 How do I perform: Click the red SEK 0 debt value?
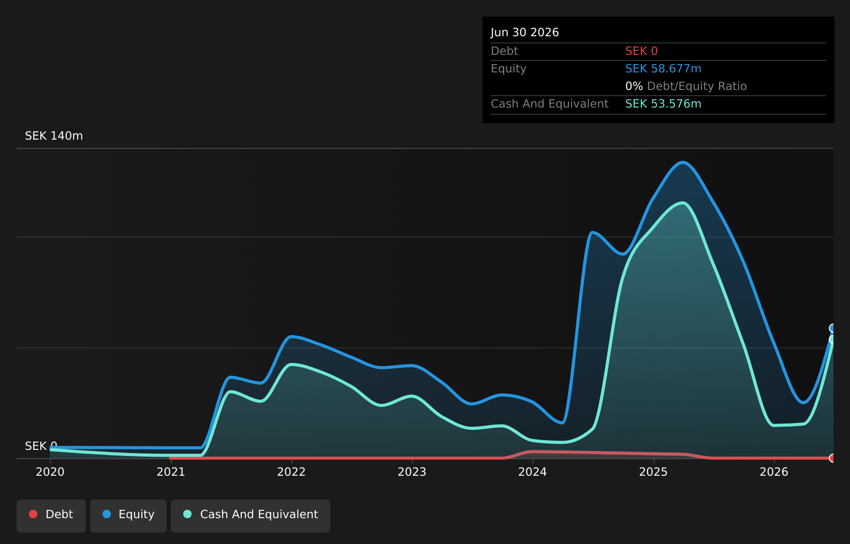coord(641,51)
